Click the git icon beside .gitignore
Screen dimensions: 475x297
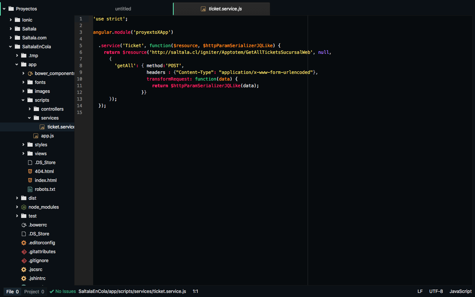24,260
